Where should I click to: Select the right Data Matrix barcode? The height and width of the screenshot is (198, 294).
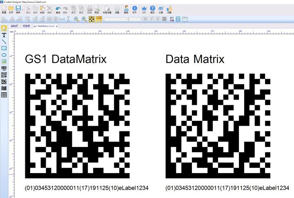pyautogui.click(x=218, y=126)
